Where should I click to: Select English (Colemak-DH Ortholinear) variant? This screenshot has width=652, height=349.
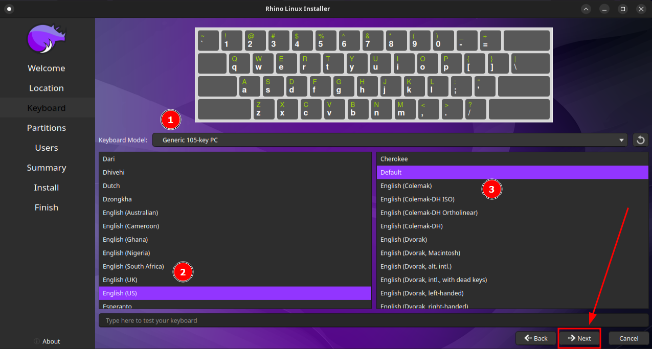(512, 213)
